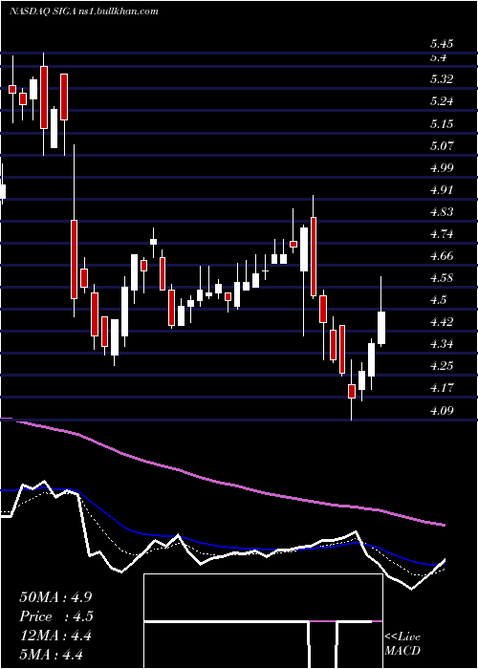Click the 4.42 price axis label
Viewport: 478px width, 669px height.
tap(442, 322)
